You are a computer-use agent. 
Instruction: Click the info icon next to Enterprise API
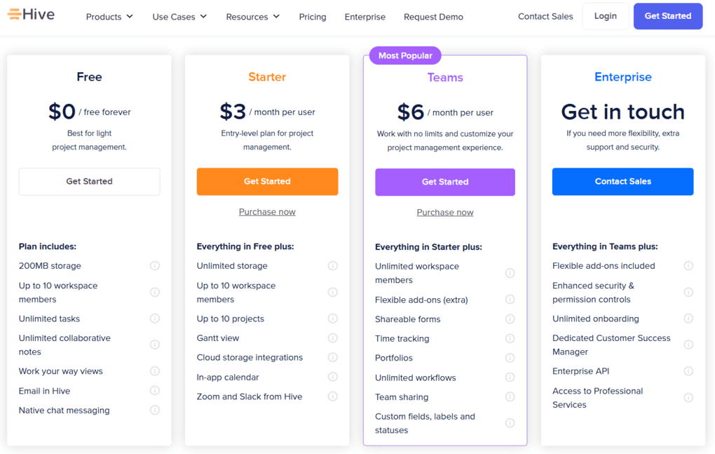688,370
